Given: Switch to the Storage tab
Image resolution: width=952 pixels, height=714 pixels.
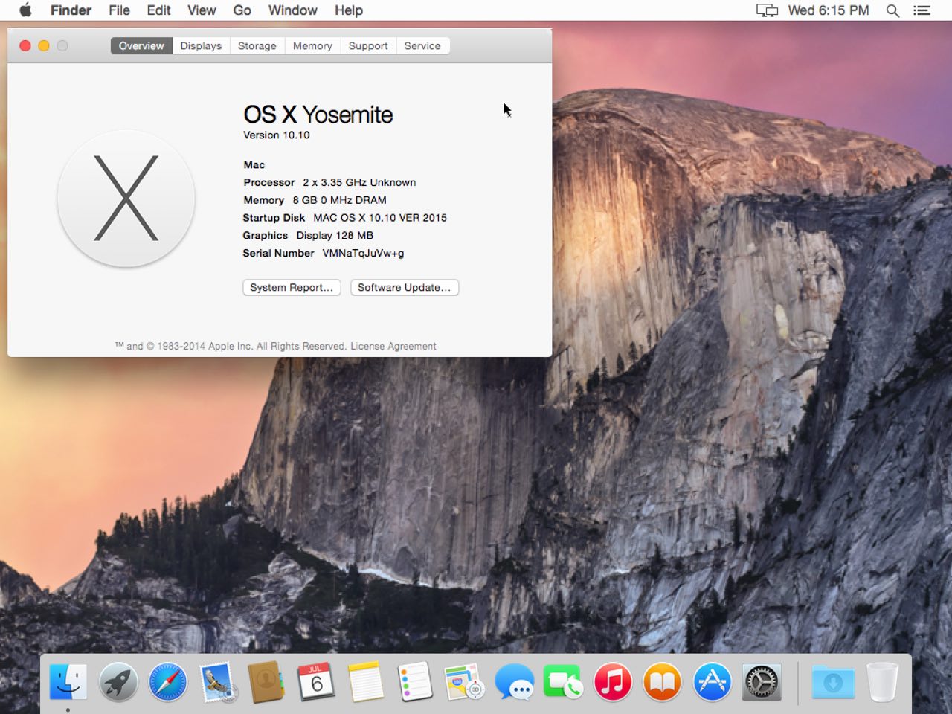Looking at the screenshot, I should [257, 46].
